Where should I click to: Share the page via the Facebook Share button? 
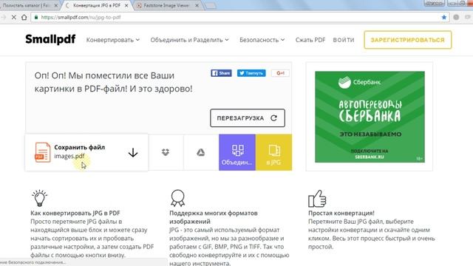pos(221,73)
